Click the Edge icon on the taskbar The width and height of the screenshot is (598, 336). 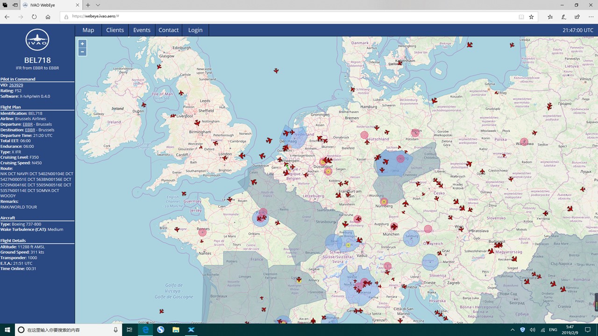click(x=146, y=330)
